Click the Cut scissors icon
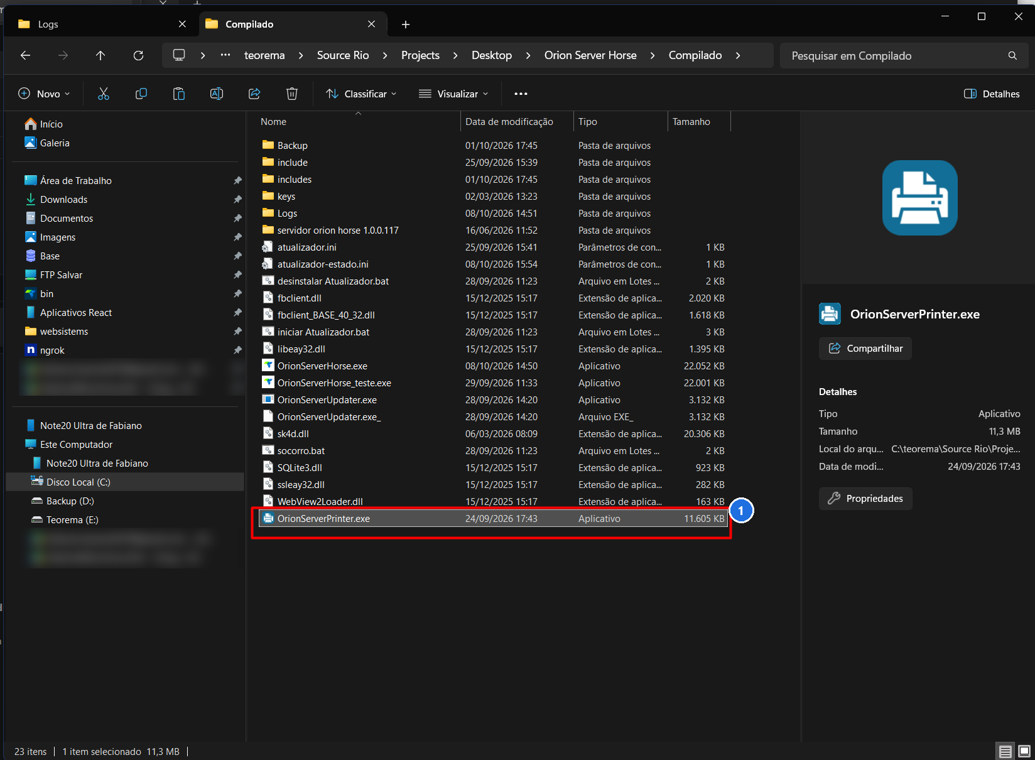The height and width of the screenshot is (760, 1035). pyautogui.click(x=104, y=94)
